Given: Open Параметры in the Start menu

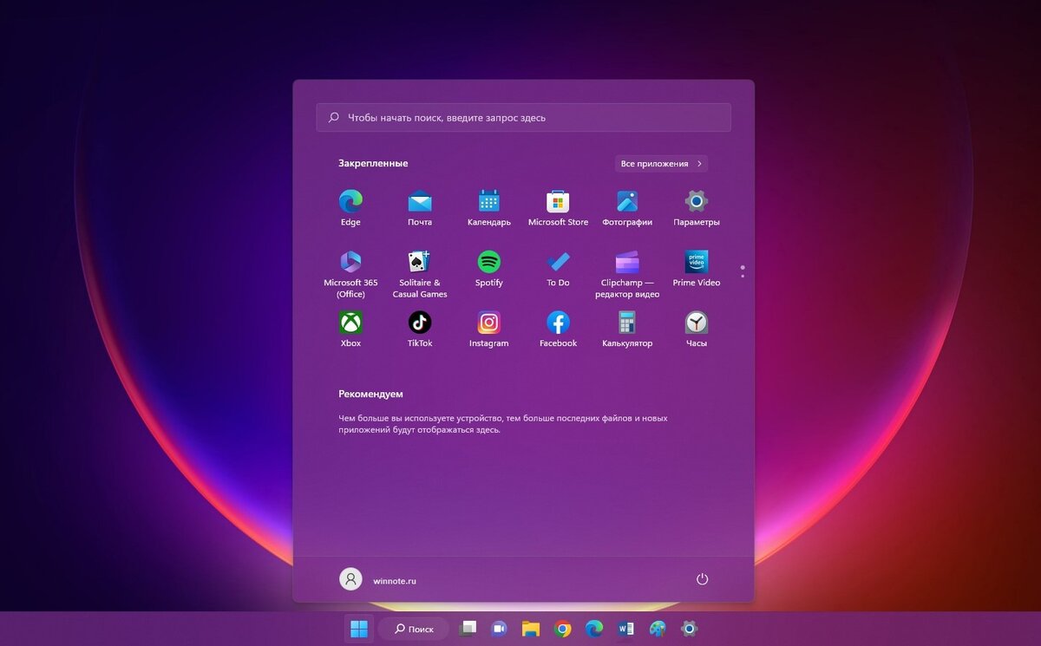Looking at the screenshot, I should point(697,208).
